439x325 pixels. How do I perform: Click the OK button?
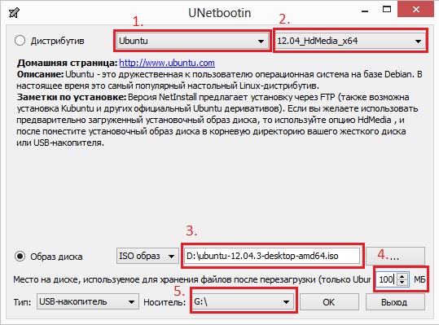click(x=329, y=301)
